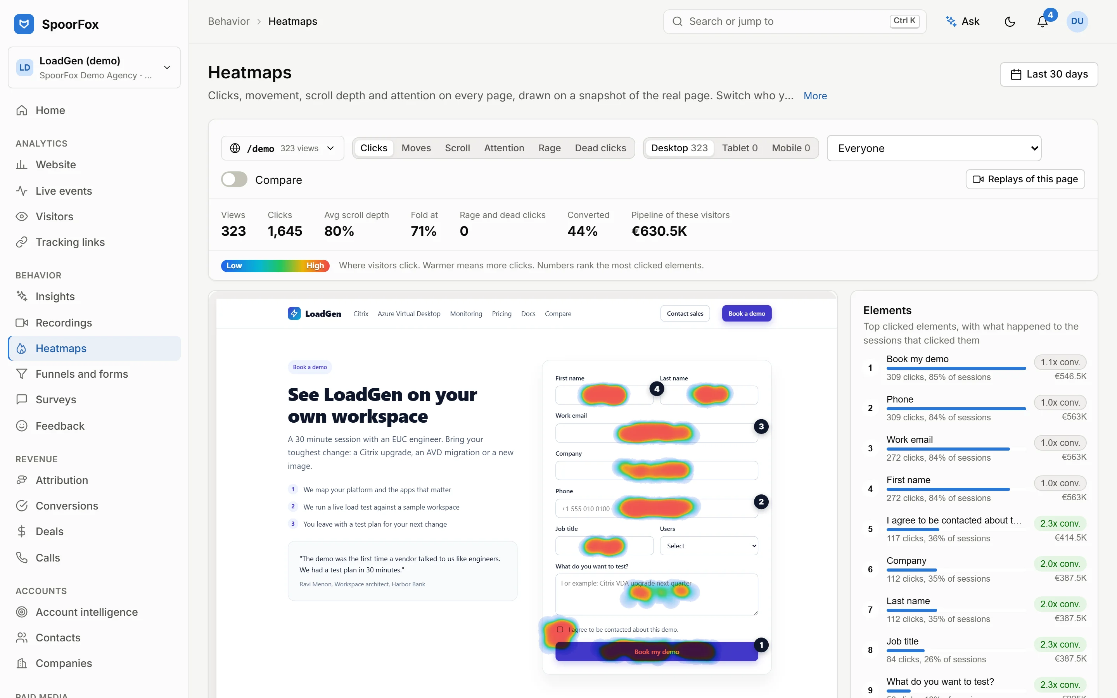Click Contact sales in page snapshot

click(685, 313)
